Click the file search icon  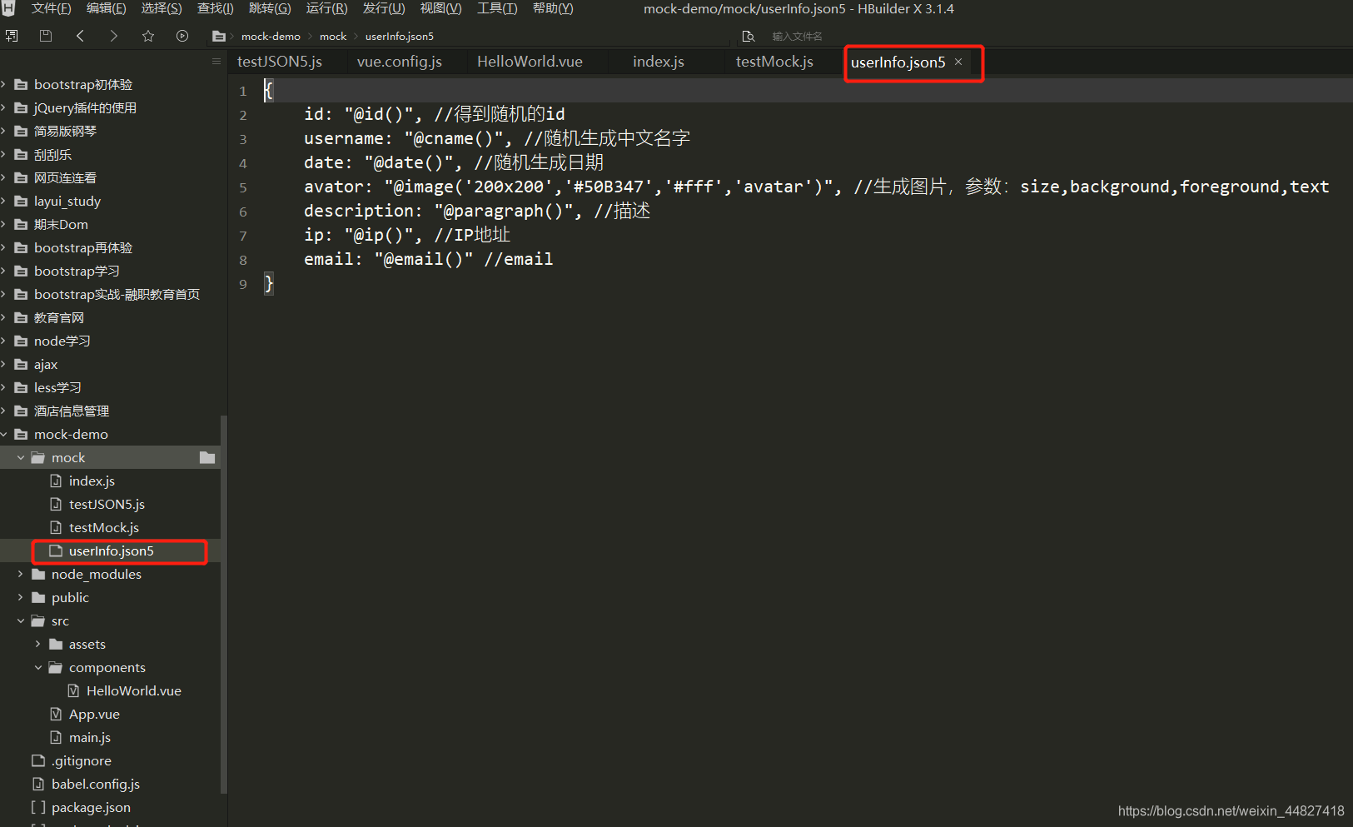click(x=749, y=36)
